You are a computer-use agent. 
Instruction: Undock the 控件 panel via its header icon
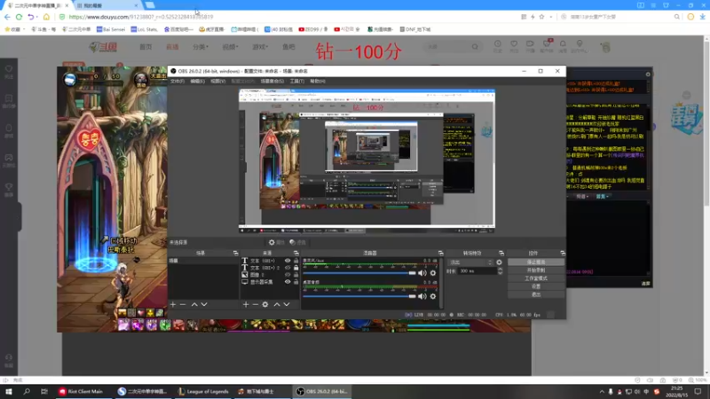(x=563, y=253)
